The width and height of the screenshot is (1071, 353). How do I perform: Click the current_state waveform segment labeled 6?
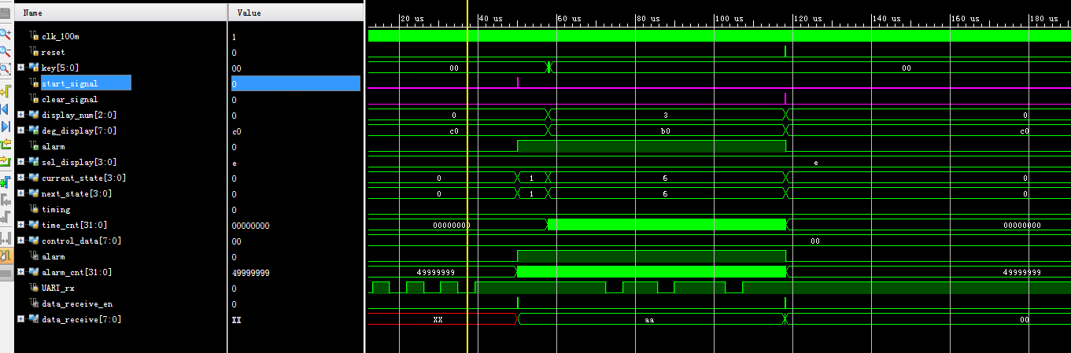pyautogui.click(x=666, y=178)
